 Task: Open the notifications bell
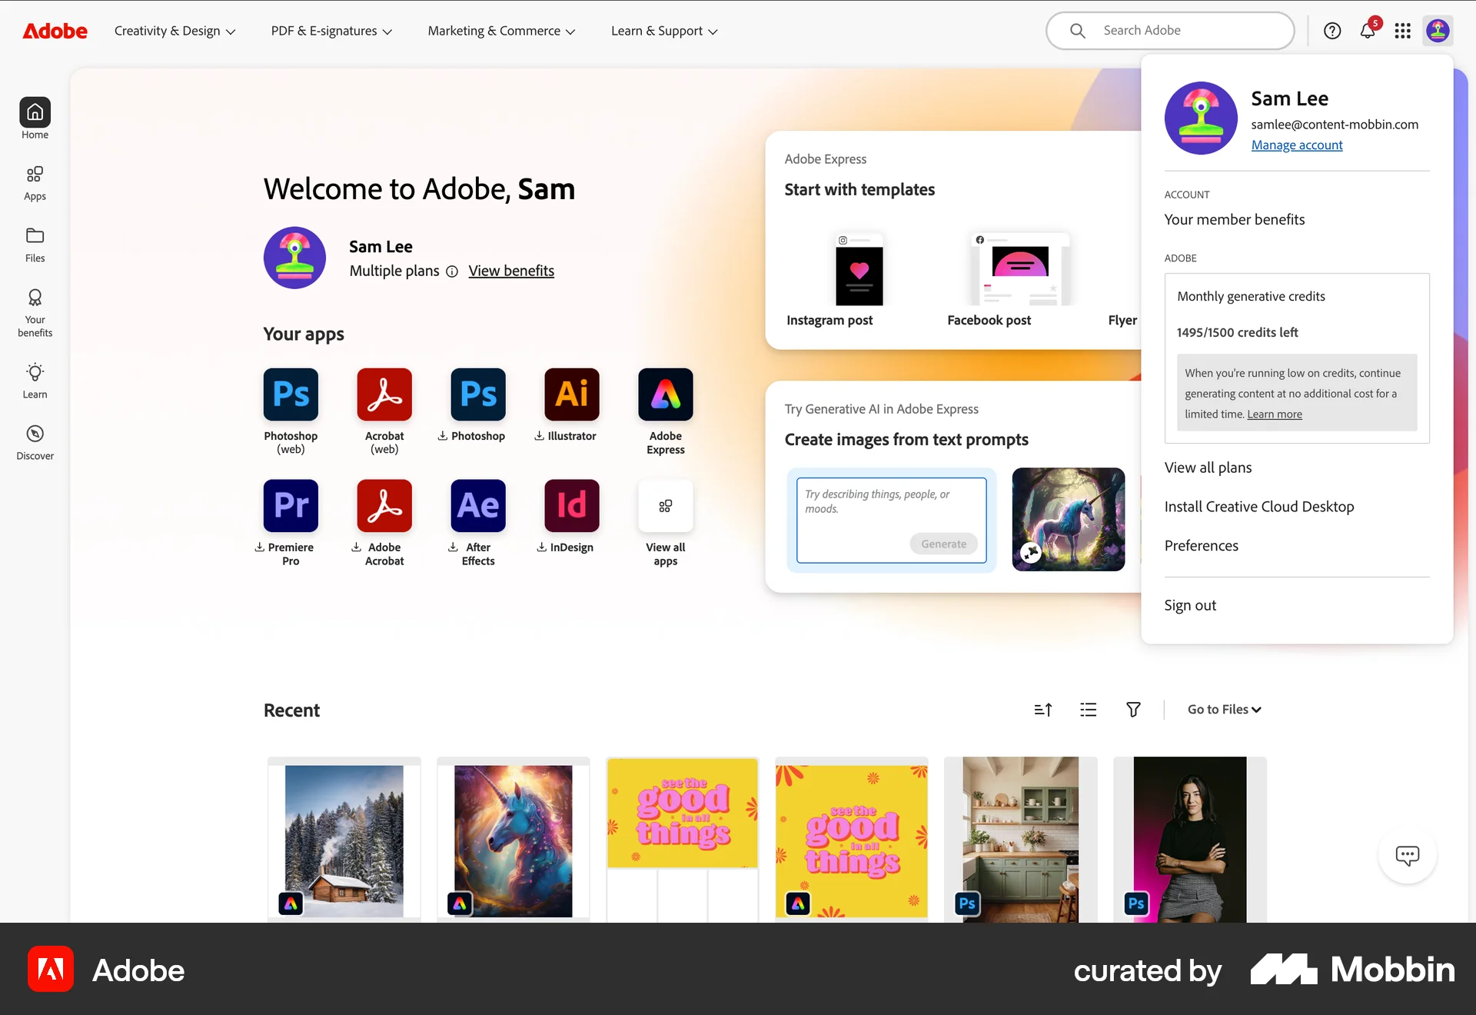point(1368,31)
